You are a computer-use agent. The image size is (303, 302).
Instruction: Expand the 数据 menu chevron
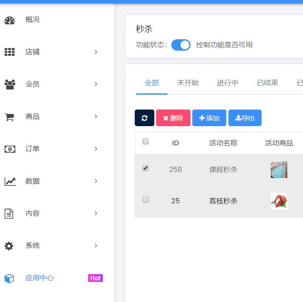(x=96, y=181)
